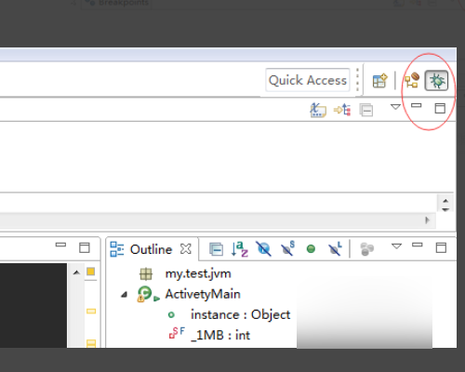The width and height of the screenshot is (465, 372).
Task: Minimize the editor area panel
Action: tap(60, 245)
